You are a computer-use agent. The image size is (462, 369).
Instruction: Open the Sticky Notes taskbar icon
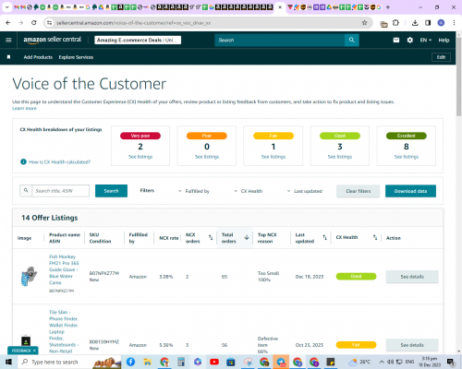click(331, 362)
